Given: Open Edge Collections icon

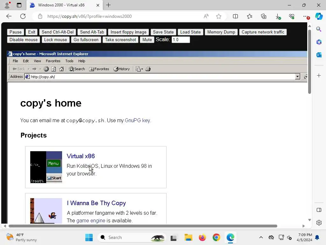Looking at the screenshot, I should (x=264, y=16).
